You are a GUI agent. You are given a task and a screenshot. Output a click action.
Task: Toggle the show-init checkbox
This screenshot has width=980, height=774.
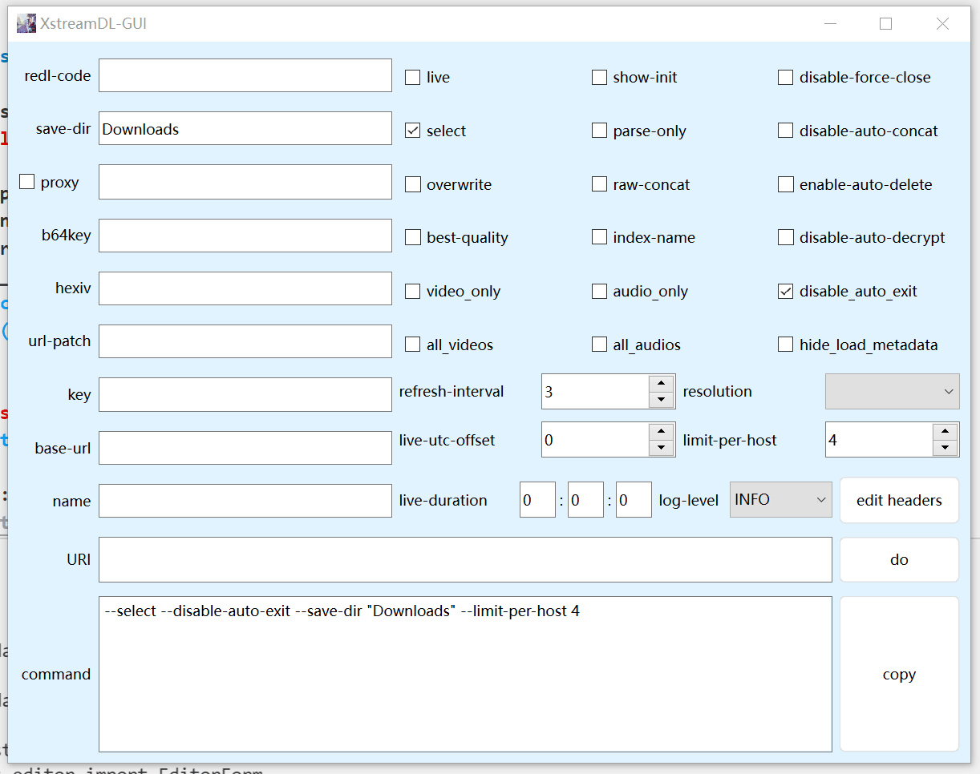(599, 78)
